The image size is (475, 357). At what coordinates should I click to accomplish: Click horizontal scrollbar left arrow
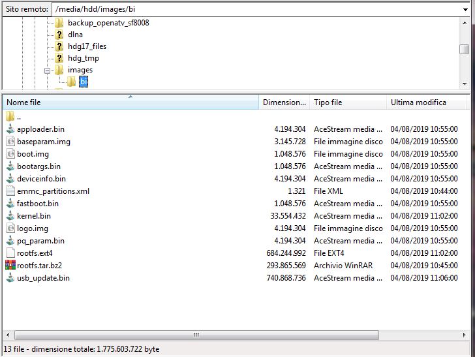click(x=8, y=335)
